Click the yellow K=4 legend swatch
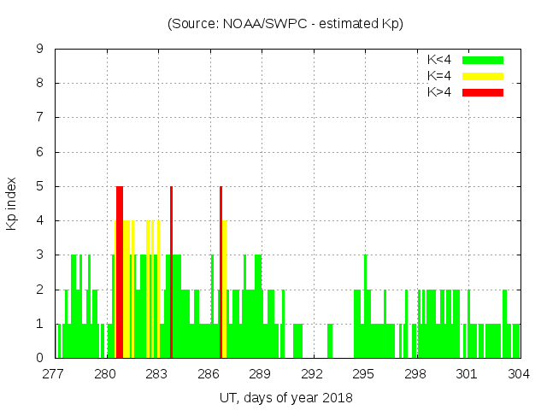 [x=483, y=76]
